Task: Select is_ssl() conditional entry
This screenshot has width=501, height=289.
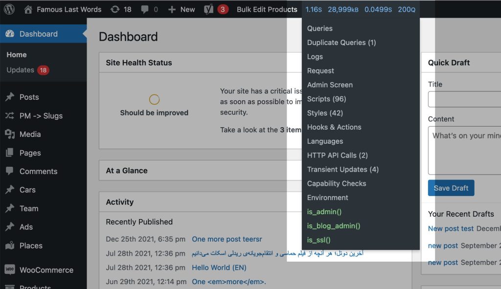Action: click(319, 240)
